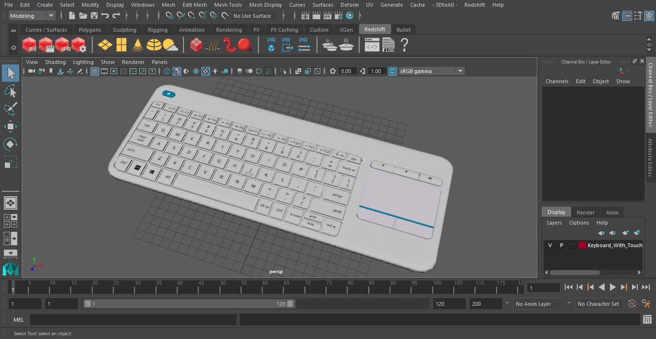Open the animation preferences running man icon
The width and height of the screenshot is (656, 339).
646,304
